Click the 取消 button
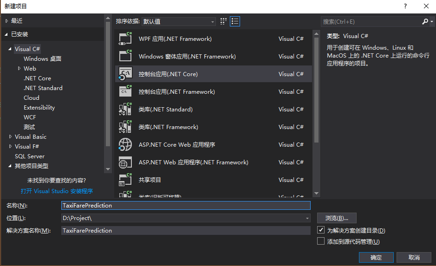436x266 pixels. [414, 257]
